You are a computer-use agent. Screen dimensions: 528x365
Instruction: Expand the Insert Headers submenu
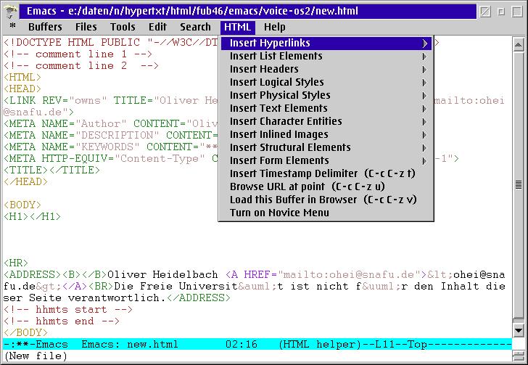(x=326, y=69)
